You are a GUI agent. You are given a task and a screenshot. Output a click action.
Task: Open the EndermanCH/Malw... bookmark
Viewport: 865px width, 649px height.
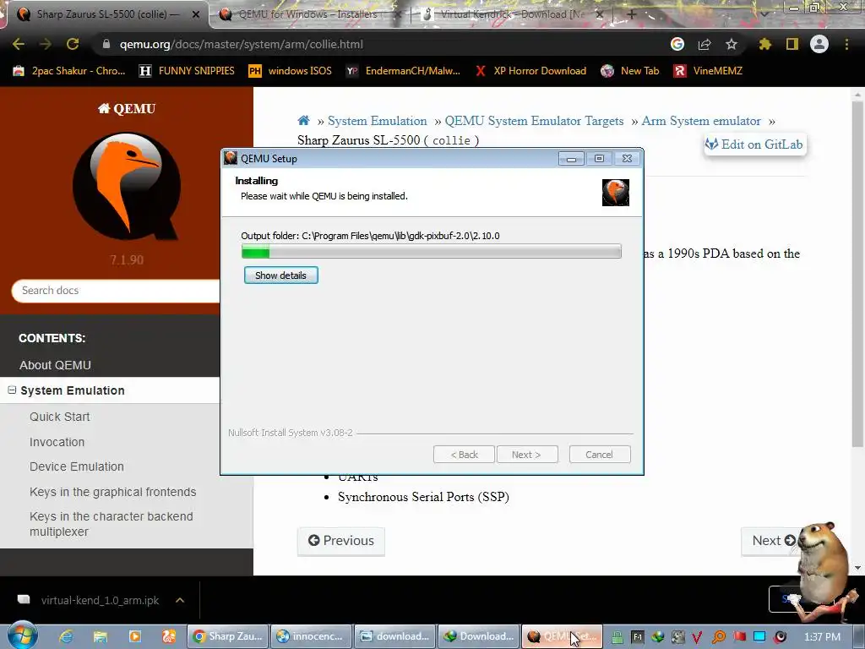(403, 71)
